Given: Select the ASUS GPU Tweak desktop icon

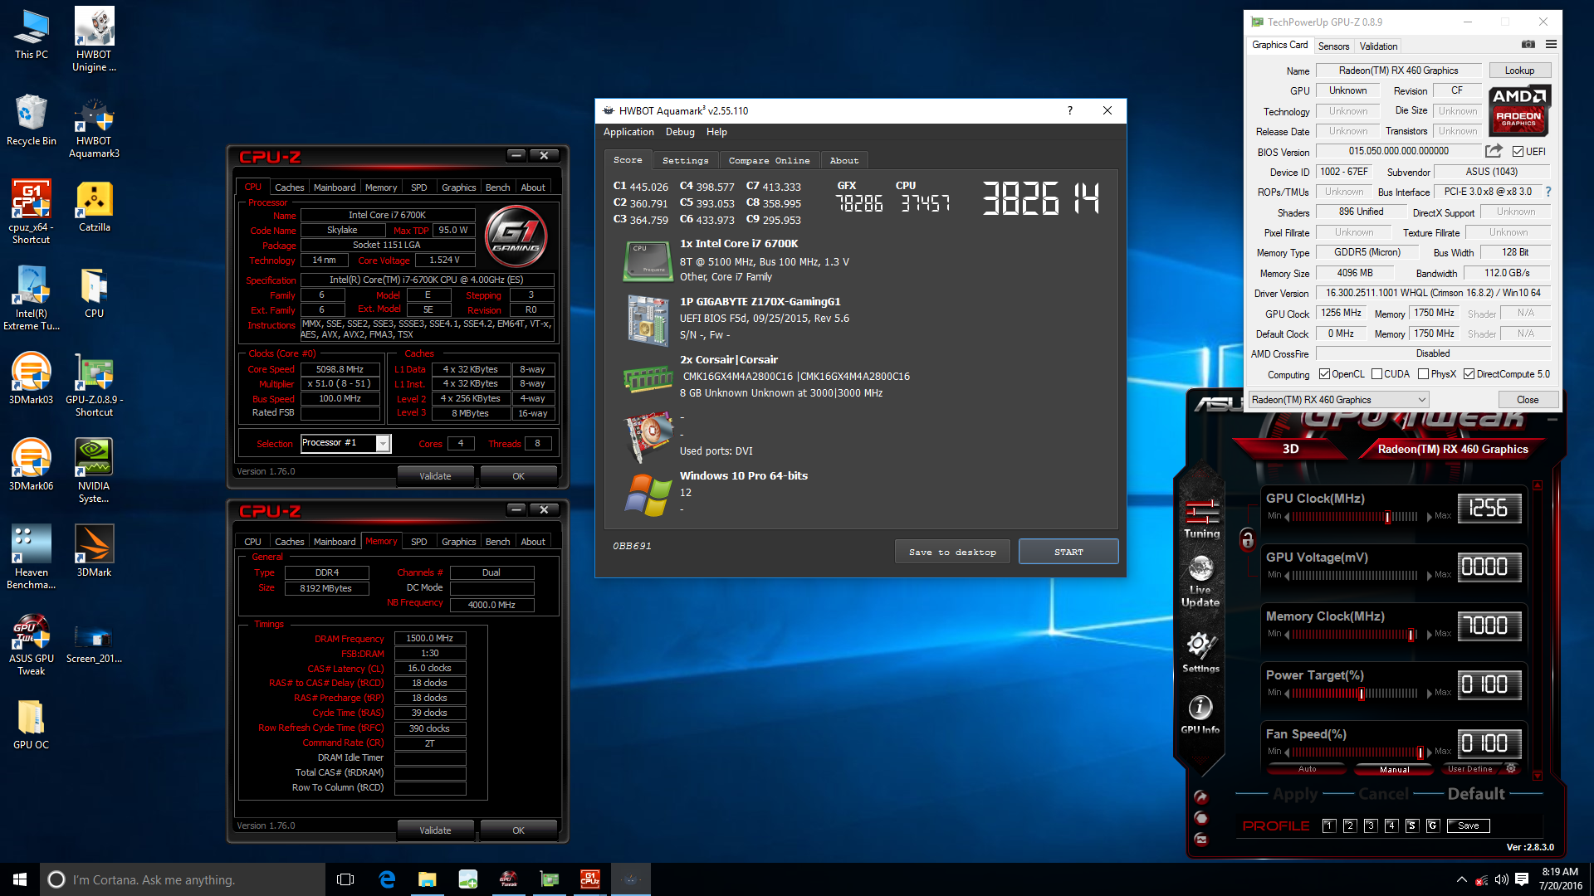Looking at the screenshot, I should tap(31, 644).
